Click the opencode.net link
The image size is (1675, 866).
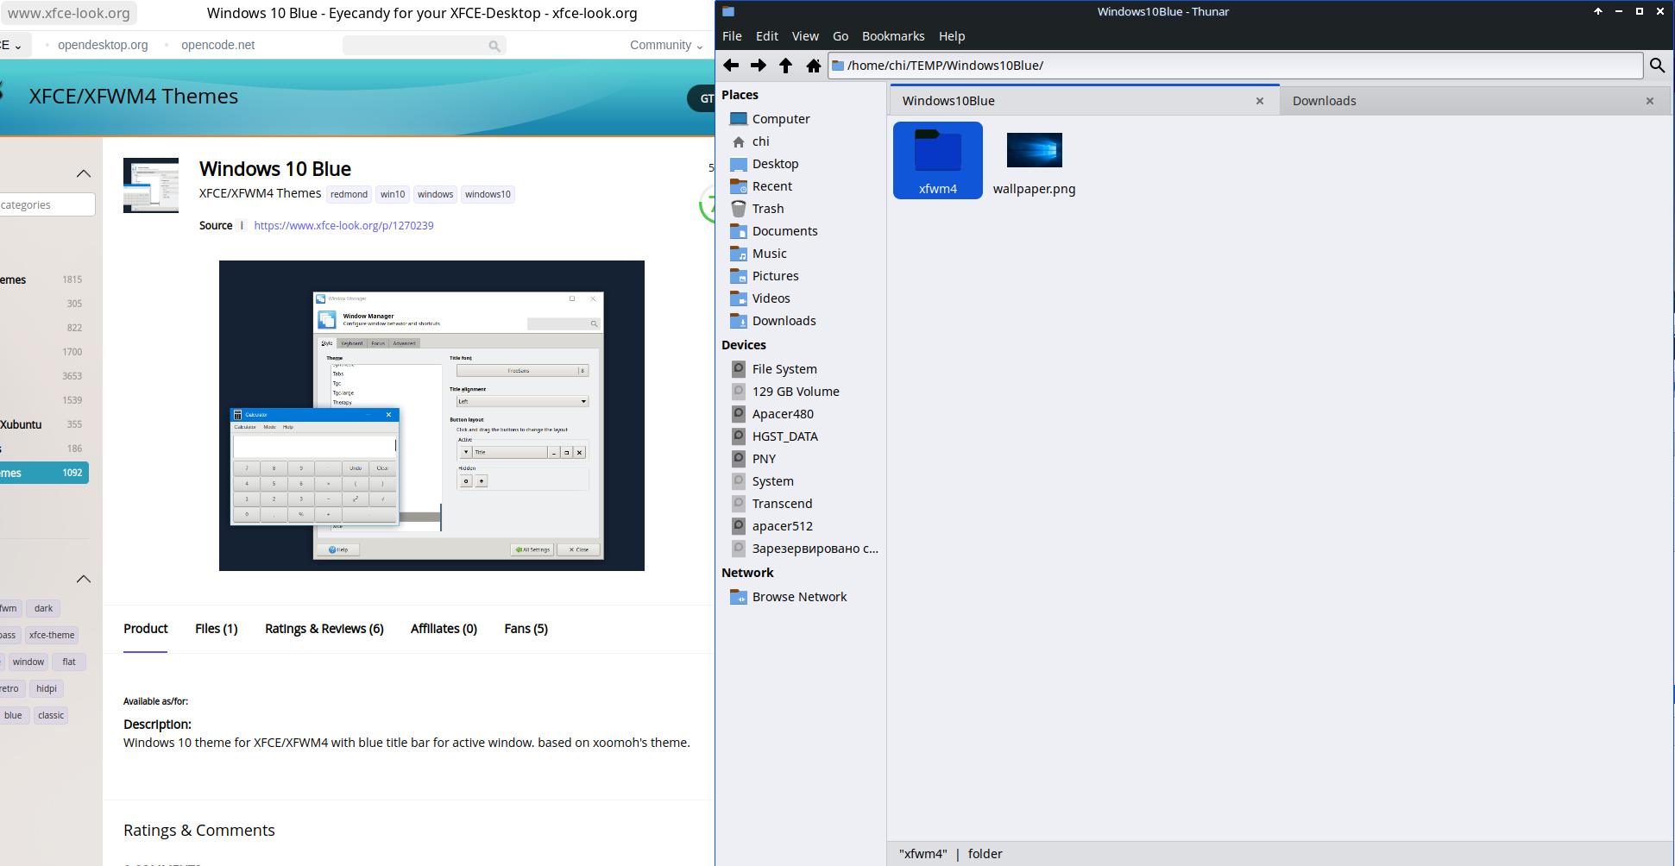coord(217,45)
